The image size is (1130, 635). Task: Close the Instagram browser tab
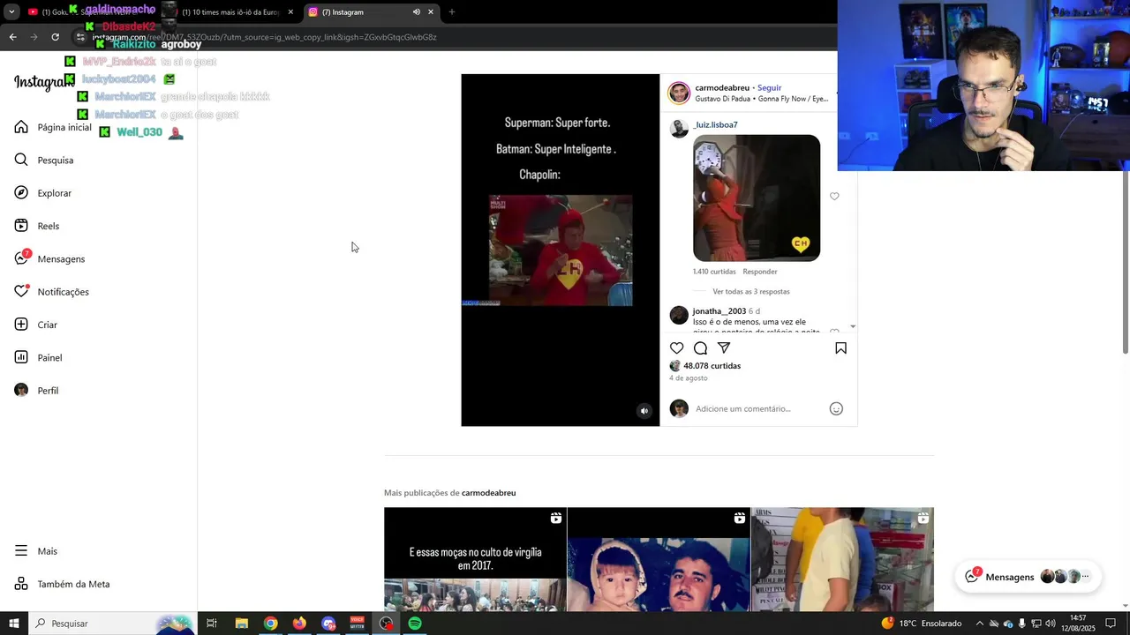coord(431,12)
